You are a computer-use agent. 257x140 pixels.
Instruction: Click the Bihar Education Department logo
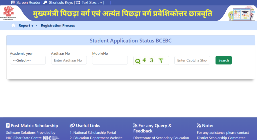9,13
